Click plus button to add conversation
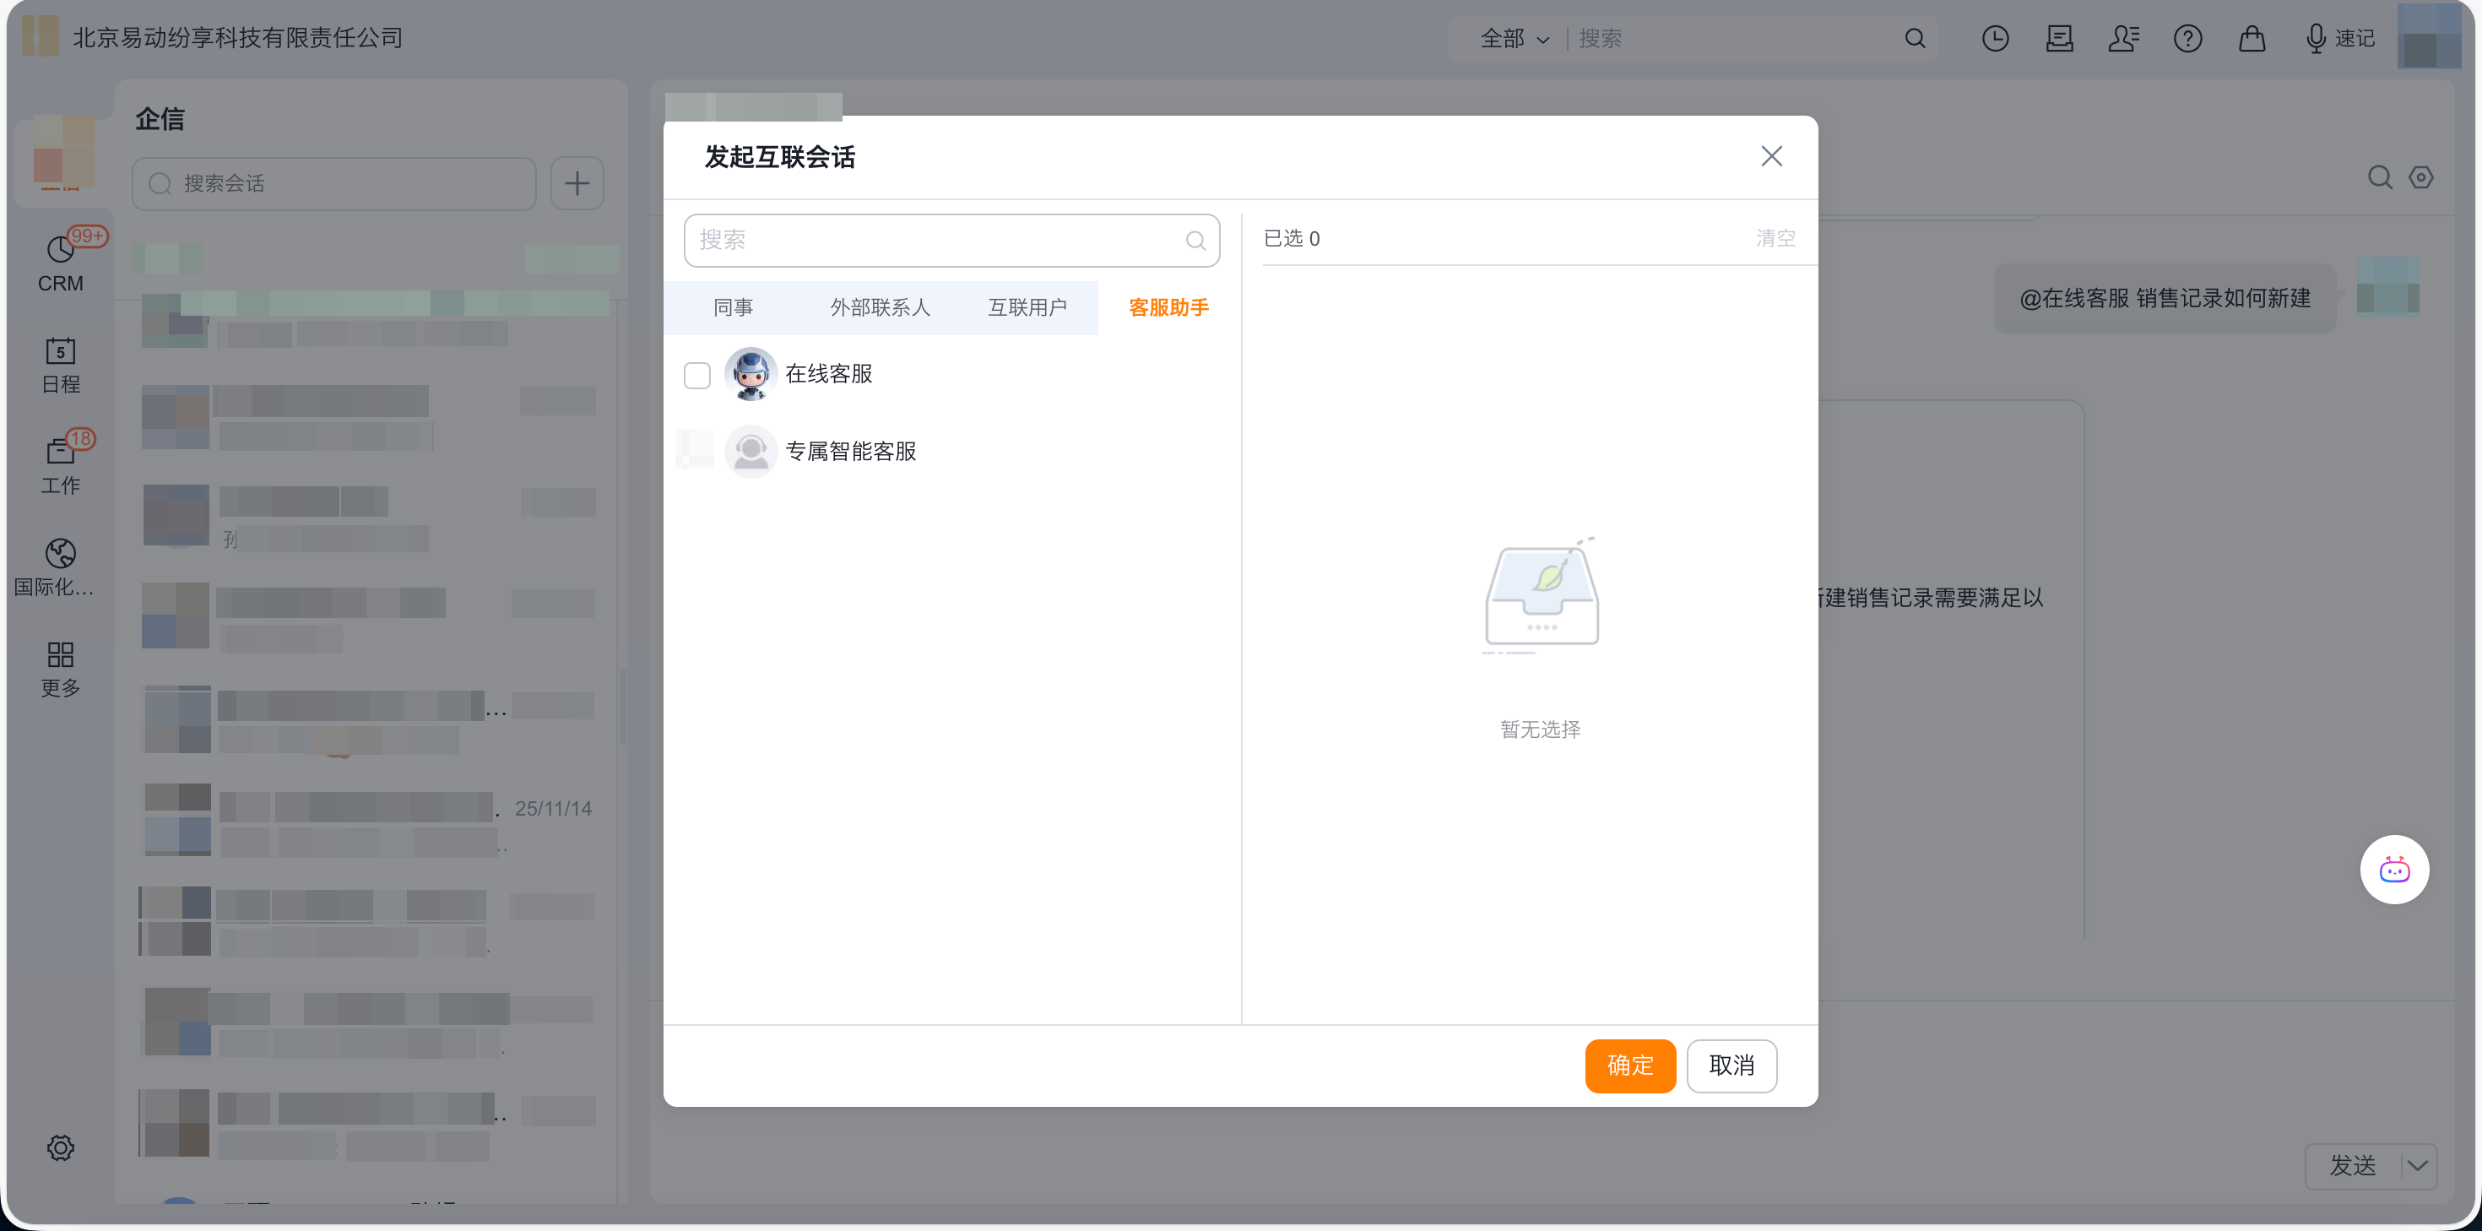The width and height of the screenshot is (2482, 1231). click(x=576, y=183)
